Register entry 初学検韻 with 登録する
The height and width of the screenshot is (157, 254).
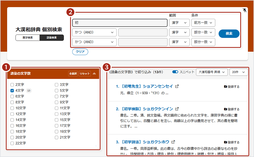click(x=232, y=109)
